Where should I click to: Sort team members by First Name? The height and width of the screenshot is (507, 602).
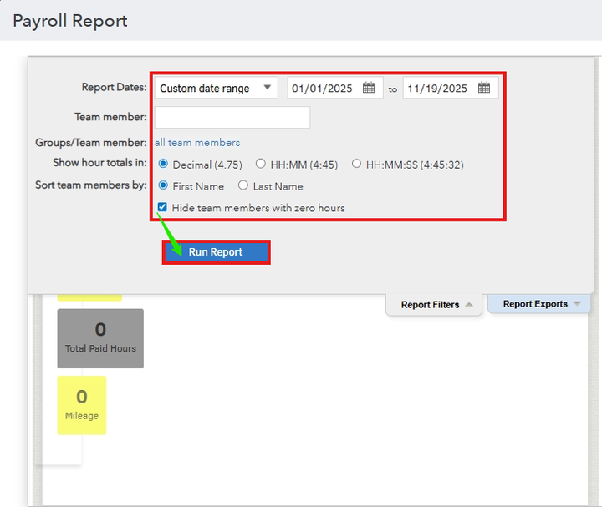coord(163,185)
